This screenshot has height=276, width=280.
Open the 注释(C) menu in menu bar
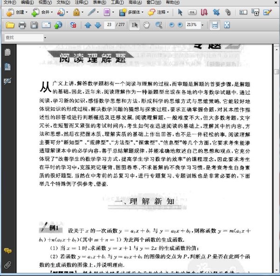pos(81,2)
